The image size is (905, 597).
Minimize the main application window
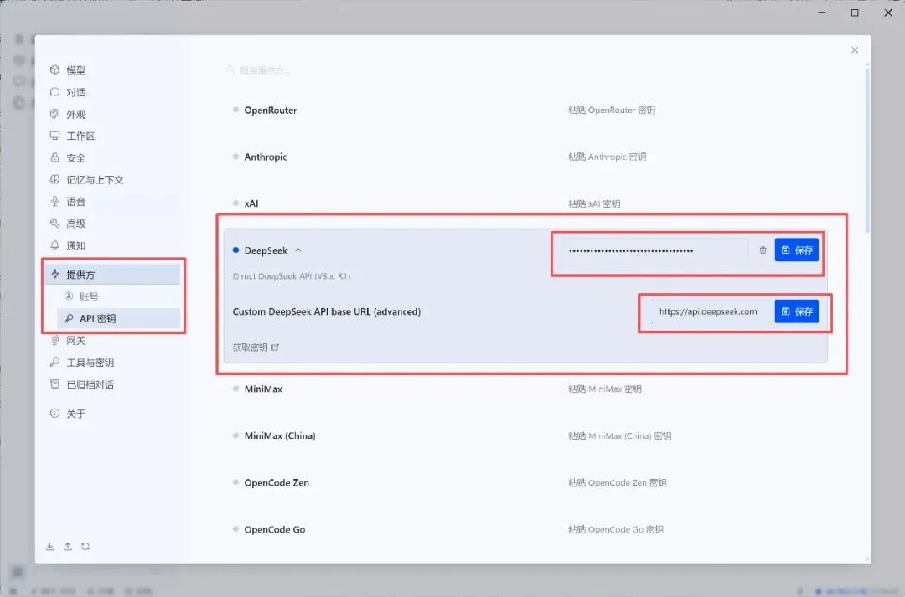tap(822, 13)
